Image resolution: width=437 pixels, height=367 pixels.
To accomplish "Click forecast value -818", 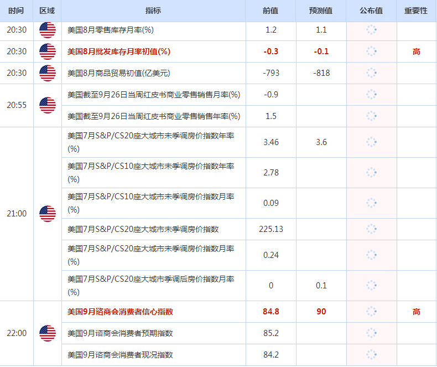I will pyautogui.click(x=321, y=73).
